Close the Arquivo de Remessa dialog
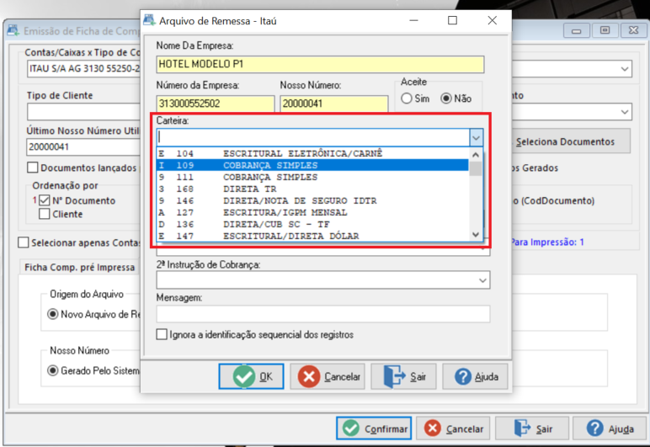The width and height of the screenshot is (650, 447). point(492,20)
